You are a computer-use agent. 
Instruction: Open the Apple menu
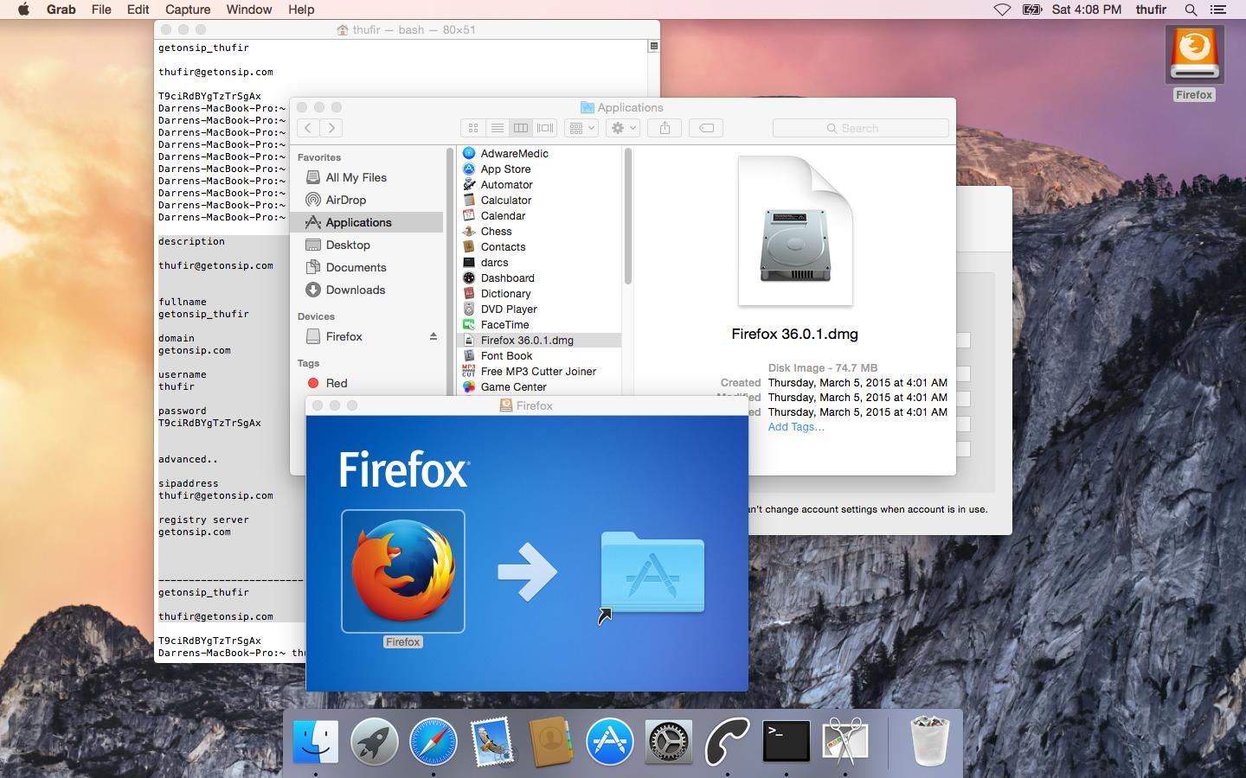[24, 10]
